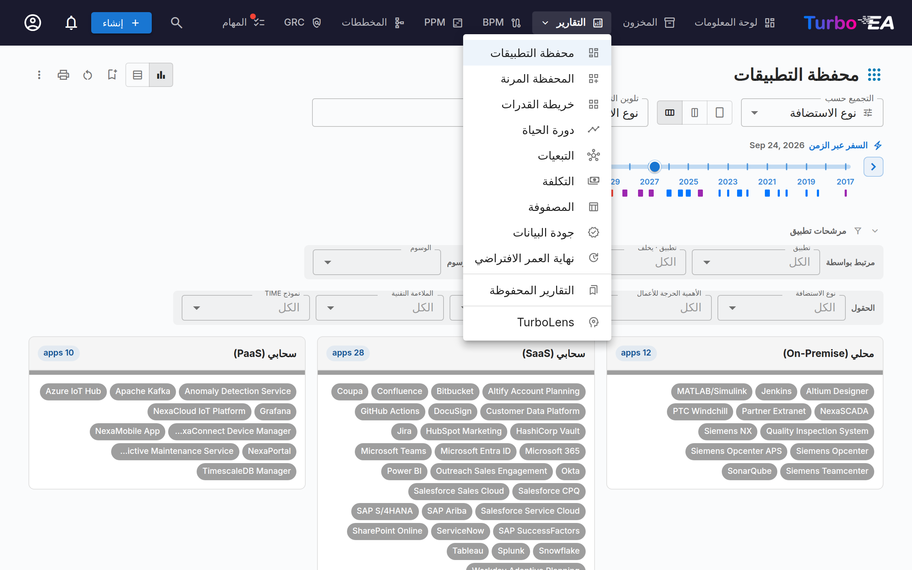This screenshot has height=570, width=912.
Task: Click the print report icon
Action: tap(63, 75)
